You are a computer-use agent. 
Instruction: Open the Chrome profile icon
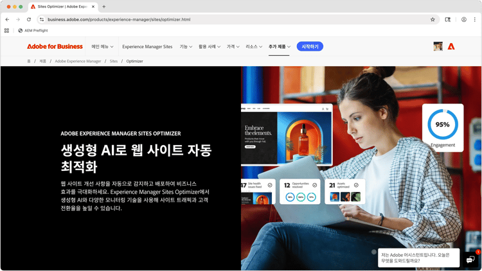click(x=463, y=19)
